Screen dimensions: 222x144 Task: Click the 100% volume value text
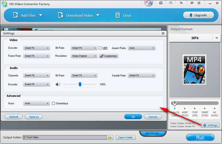click(103, 85)
